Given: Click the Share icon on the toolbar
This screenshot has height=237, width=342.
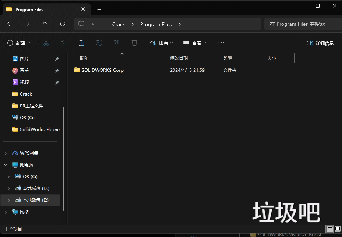Looking at the screenshot, I should (116, 43).
